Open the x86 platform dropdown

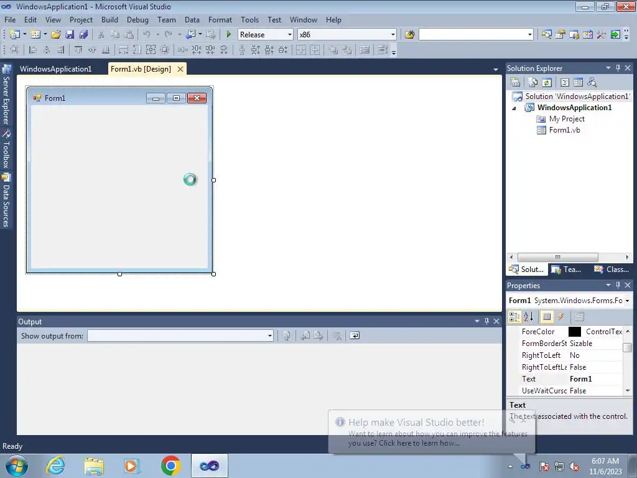(x=393, y=35)
